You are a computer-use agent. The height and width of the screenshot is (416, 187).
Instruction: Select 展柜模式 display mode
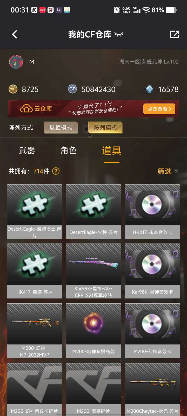click(x=61, y=127)
